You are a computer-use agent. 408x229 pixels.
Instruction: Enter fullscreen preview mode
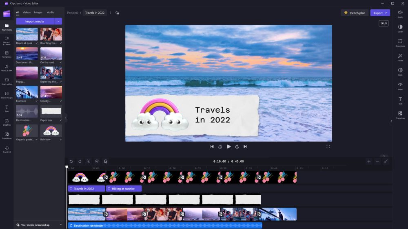pyautogui.click(x=328, y=146)
